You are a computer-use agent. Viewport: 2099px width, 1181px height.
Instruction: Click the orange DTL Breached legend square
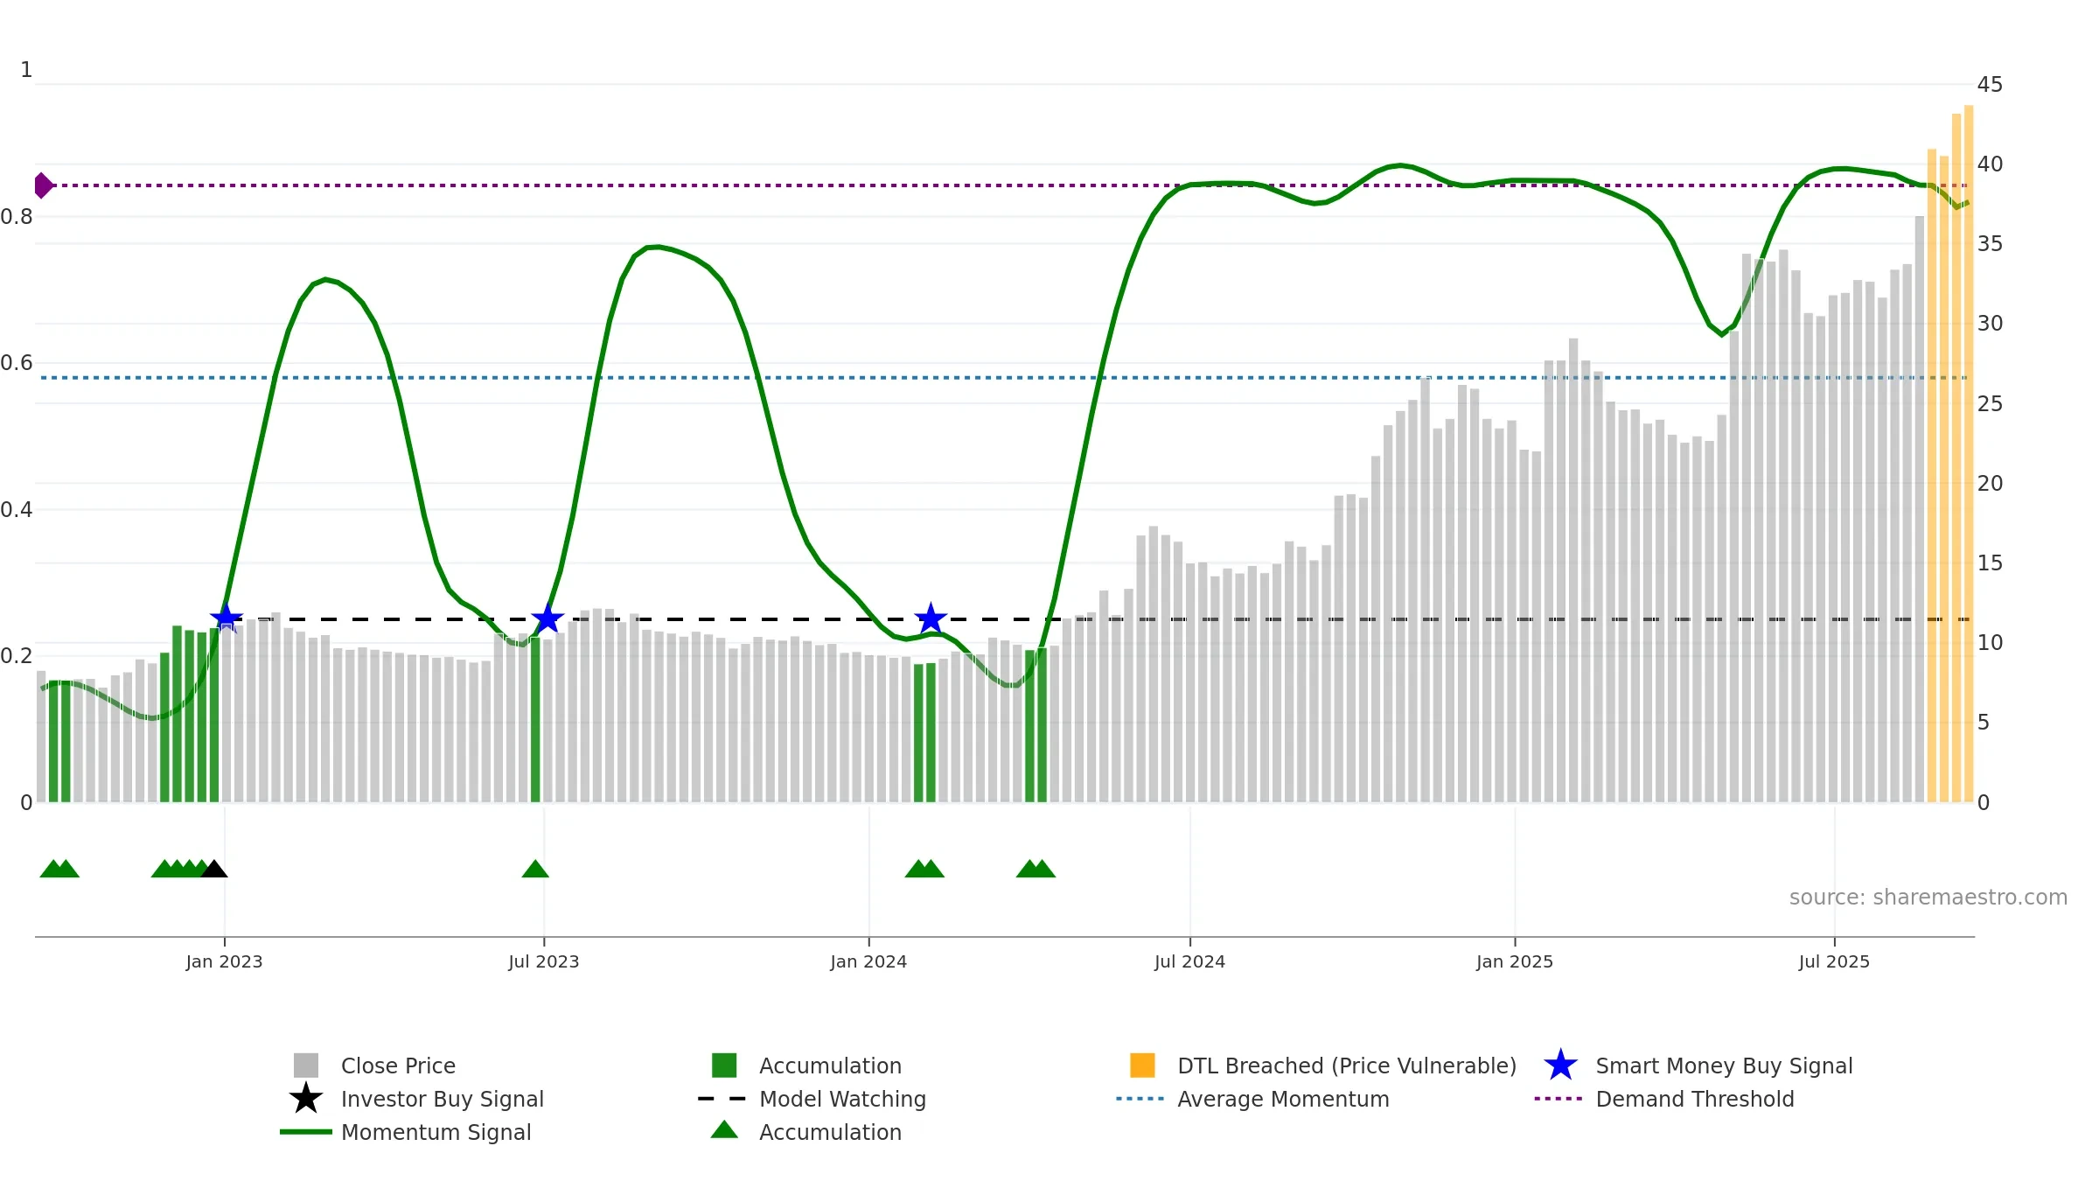pyautogui.click(x=1142, y=1066)
